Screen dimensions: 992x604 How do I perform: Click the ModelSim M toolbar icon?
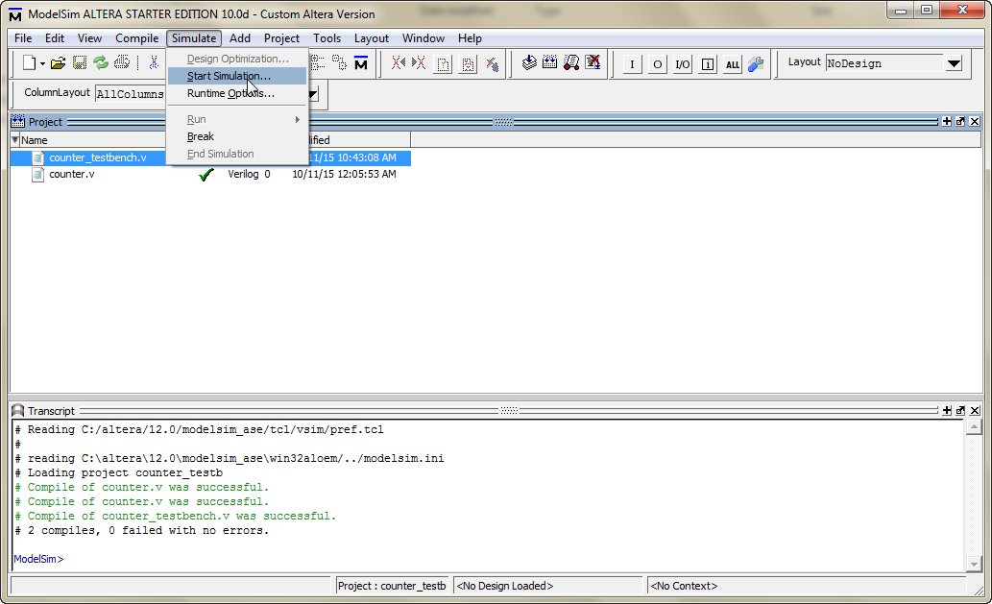coord(361,62)
